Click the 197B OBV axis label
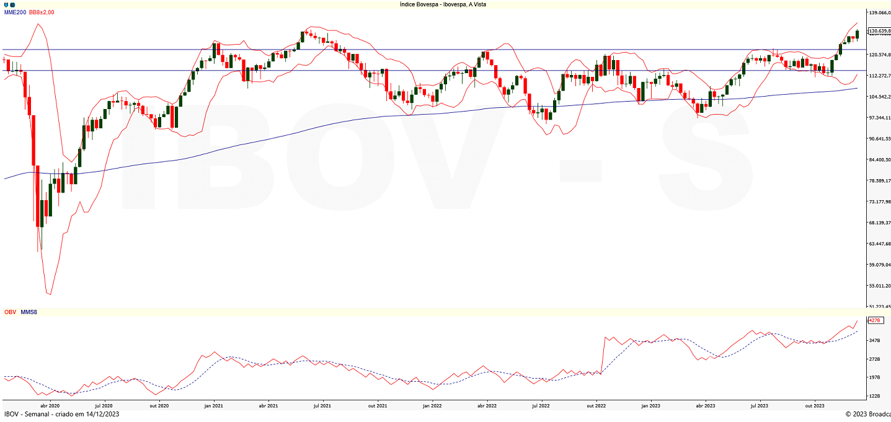This screenshot has height=422, width=891. 875,377
